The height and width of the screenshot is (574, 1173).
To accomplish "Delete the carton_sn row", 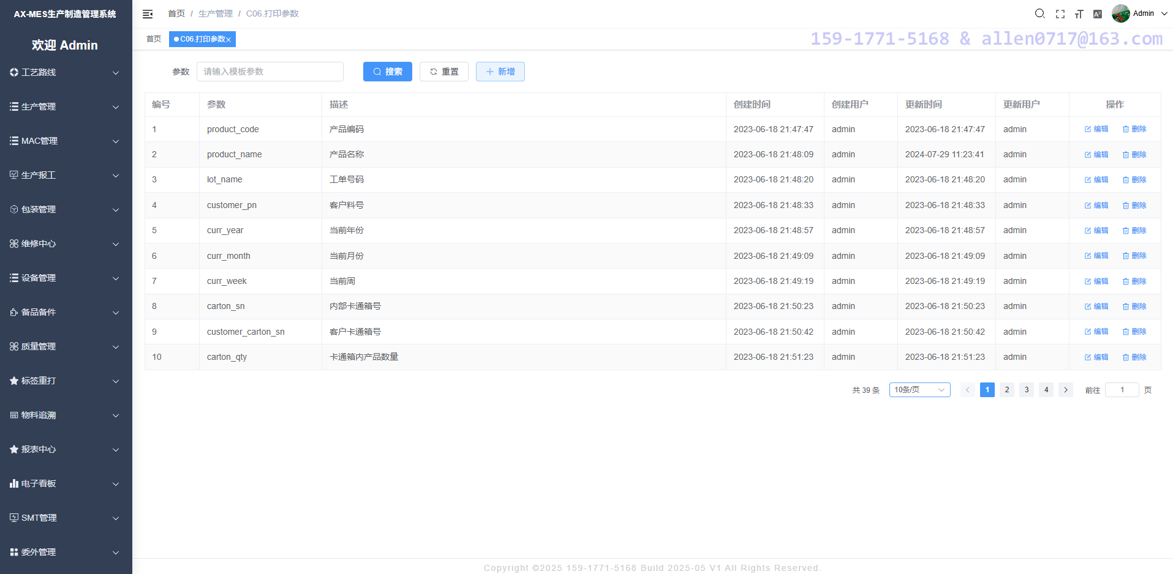I will coord(1134,307).
